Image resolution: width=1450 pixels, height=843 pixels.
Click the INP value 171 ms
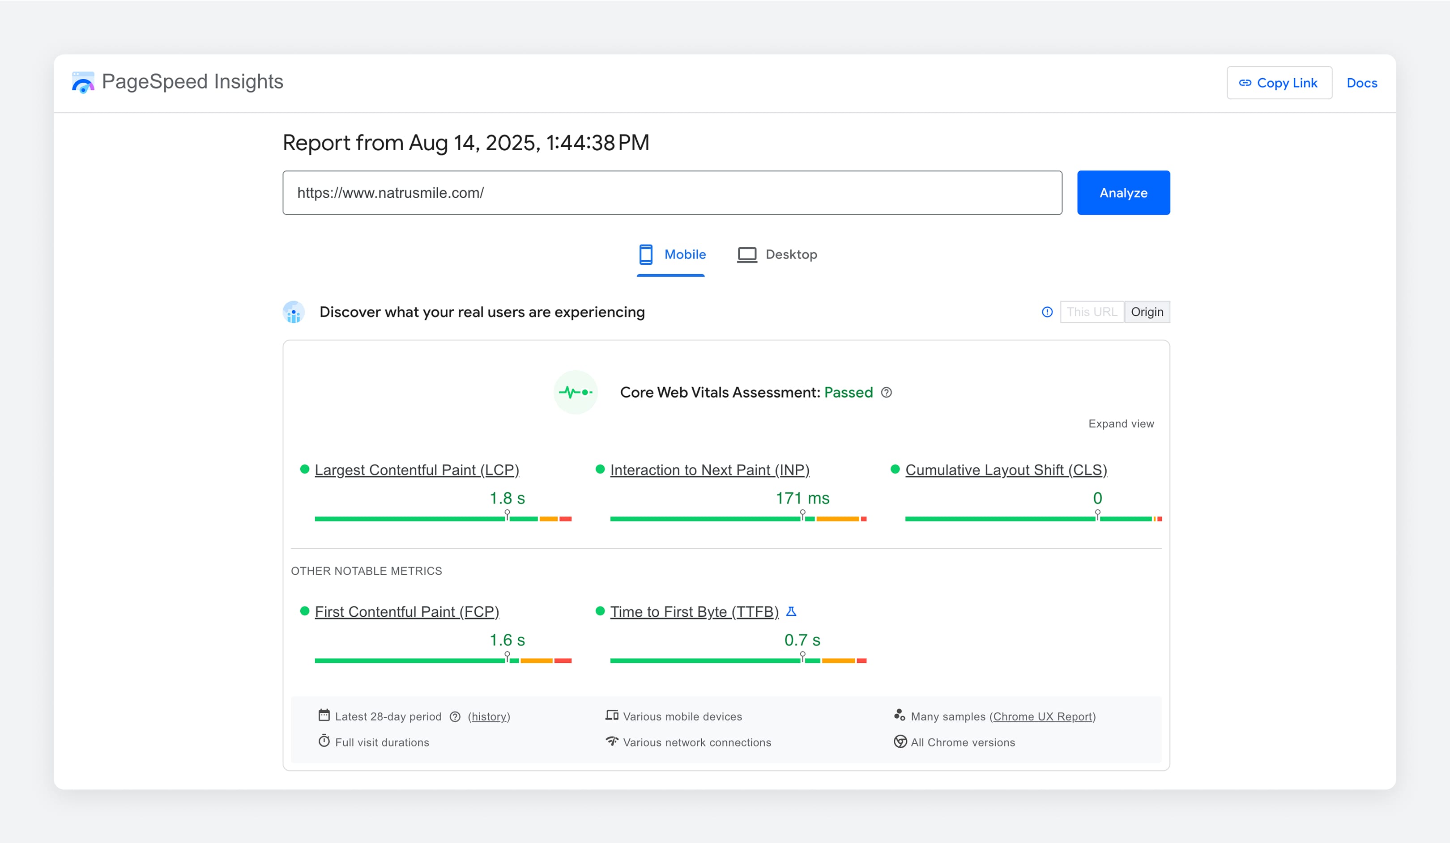pyautogui.click(x=802, y=498)
